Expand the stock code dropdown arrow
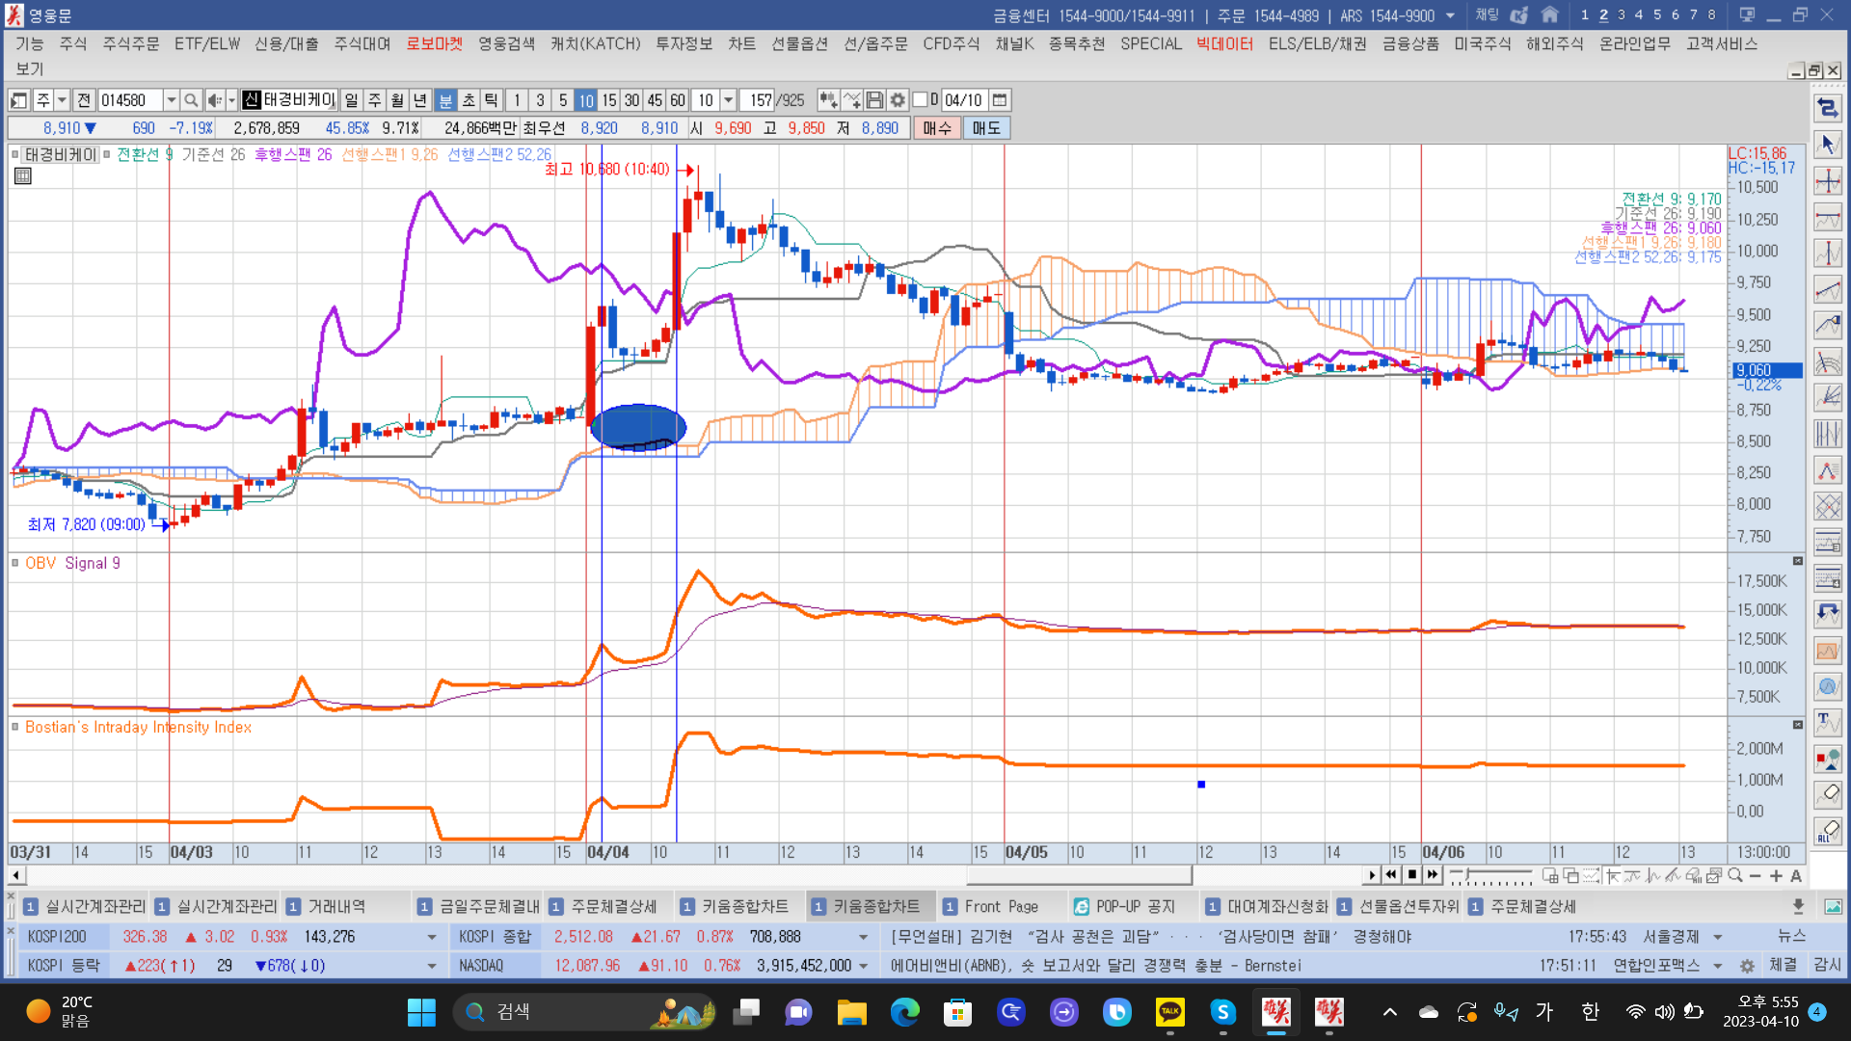 pos(172,100)
